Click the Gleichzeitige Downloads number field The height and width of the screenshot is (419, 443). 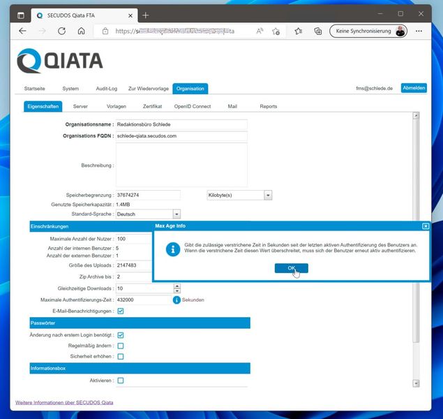pyautogui.click(x=144, y=288)
